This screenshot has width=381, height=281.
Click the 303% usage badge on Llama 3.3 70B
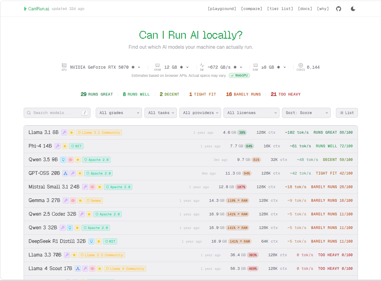[x=253, y=255]
